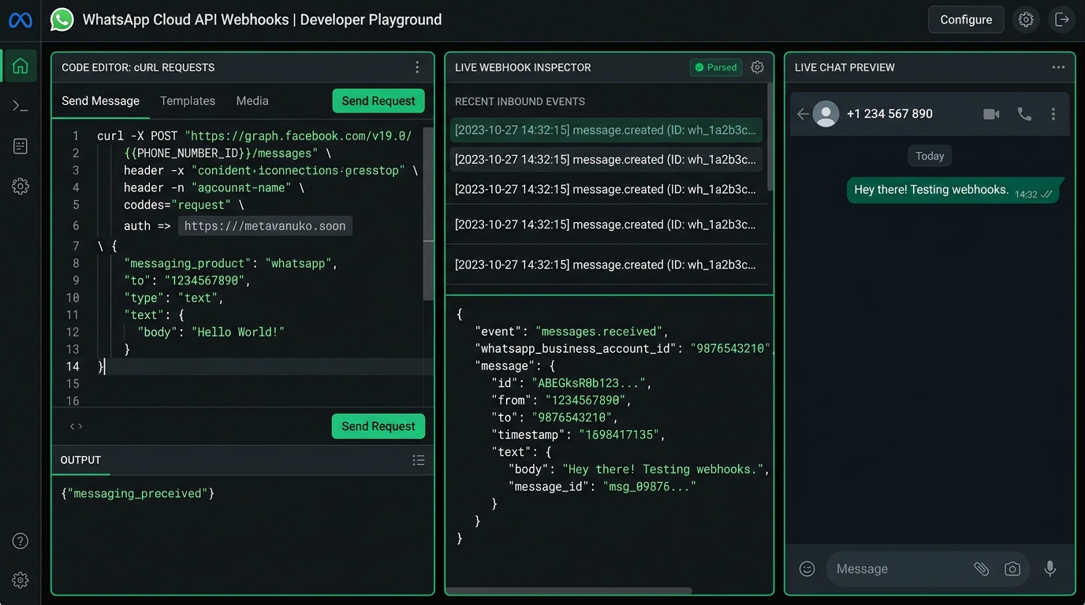1085x605 pixels.
Task: Go to Home in the left sidebar
Action: (x=21, y=65)
